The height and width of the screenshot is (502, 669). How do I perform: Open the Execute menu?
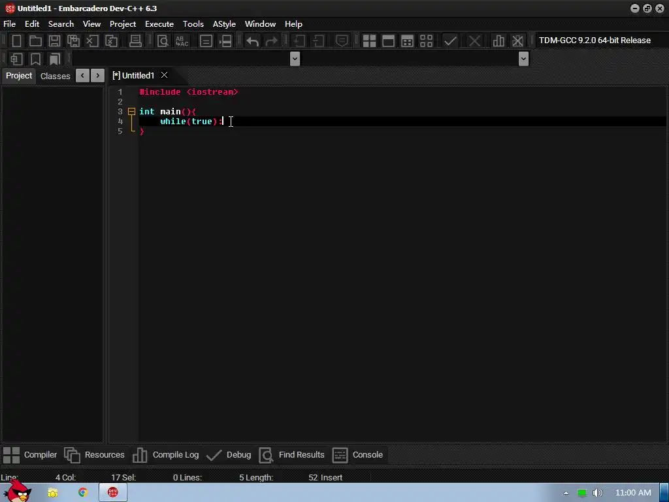[159, 24]
